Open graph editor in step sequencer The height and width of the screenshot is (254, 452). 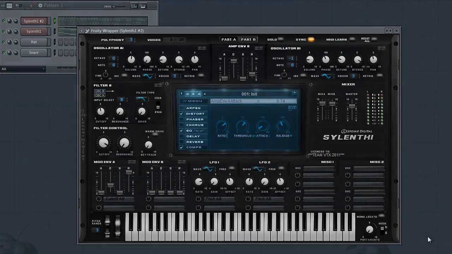point(134,6)
